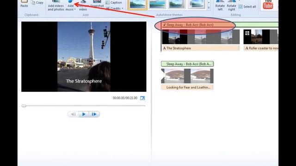Image resolution: width=296 pixels, height=166 pixels.
Task: Publish the movie to YouTube
Action: (268, 5)
